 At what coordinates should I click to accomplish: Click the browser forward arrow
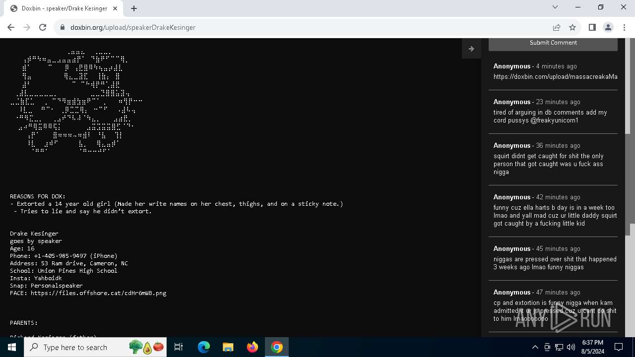click(27, 27)
